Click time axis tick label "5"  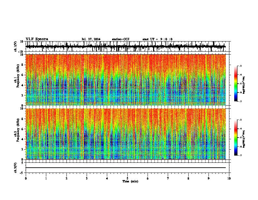click(127, 178)
